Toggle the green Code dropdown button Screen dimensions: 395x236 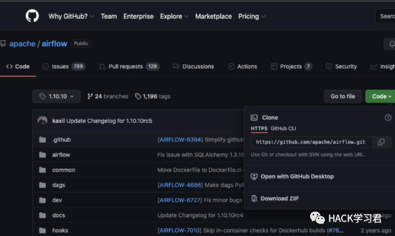tap(380, 96)
